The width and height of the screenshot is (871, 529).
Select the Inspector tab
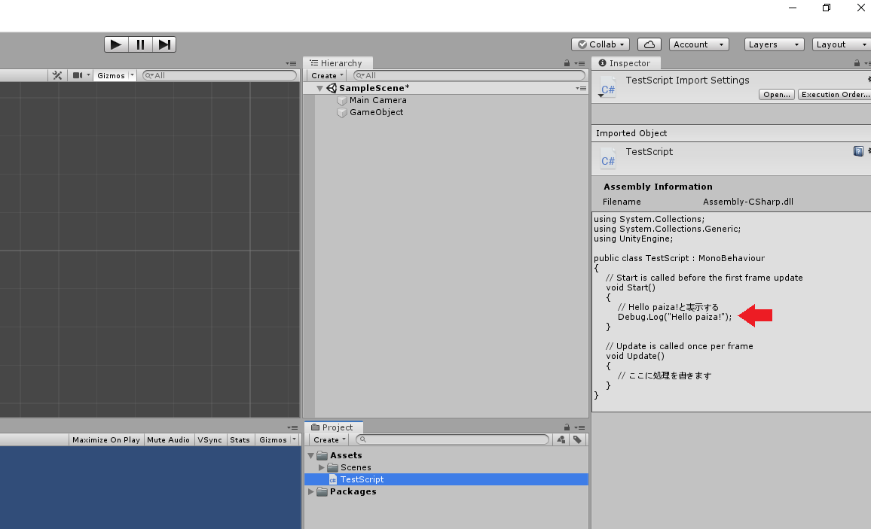coord(625,63)
